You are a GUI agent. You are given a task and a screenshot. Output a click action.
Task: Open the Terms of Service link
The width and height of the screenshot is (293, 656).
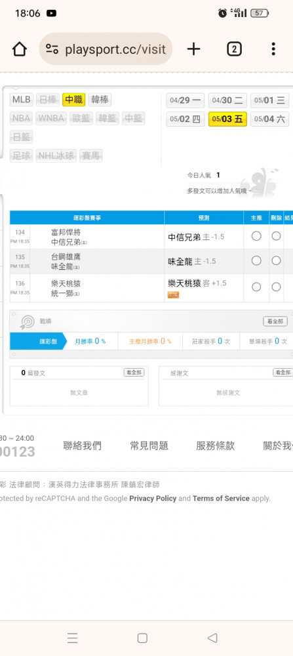click(x=221, y=499)
